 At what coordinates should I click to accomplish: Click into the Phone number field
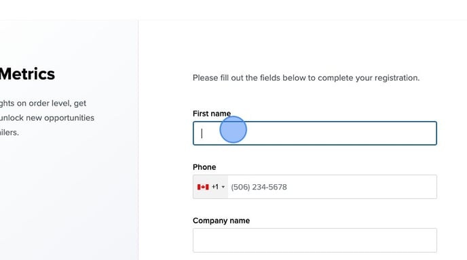click(332, 187)
